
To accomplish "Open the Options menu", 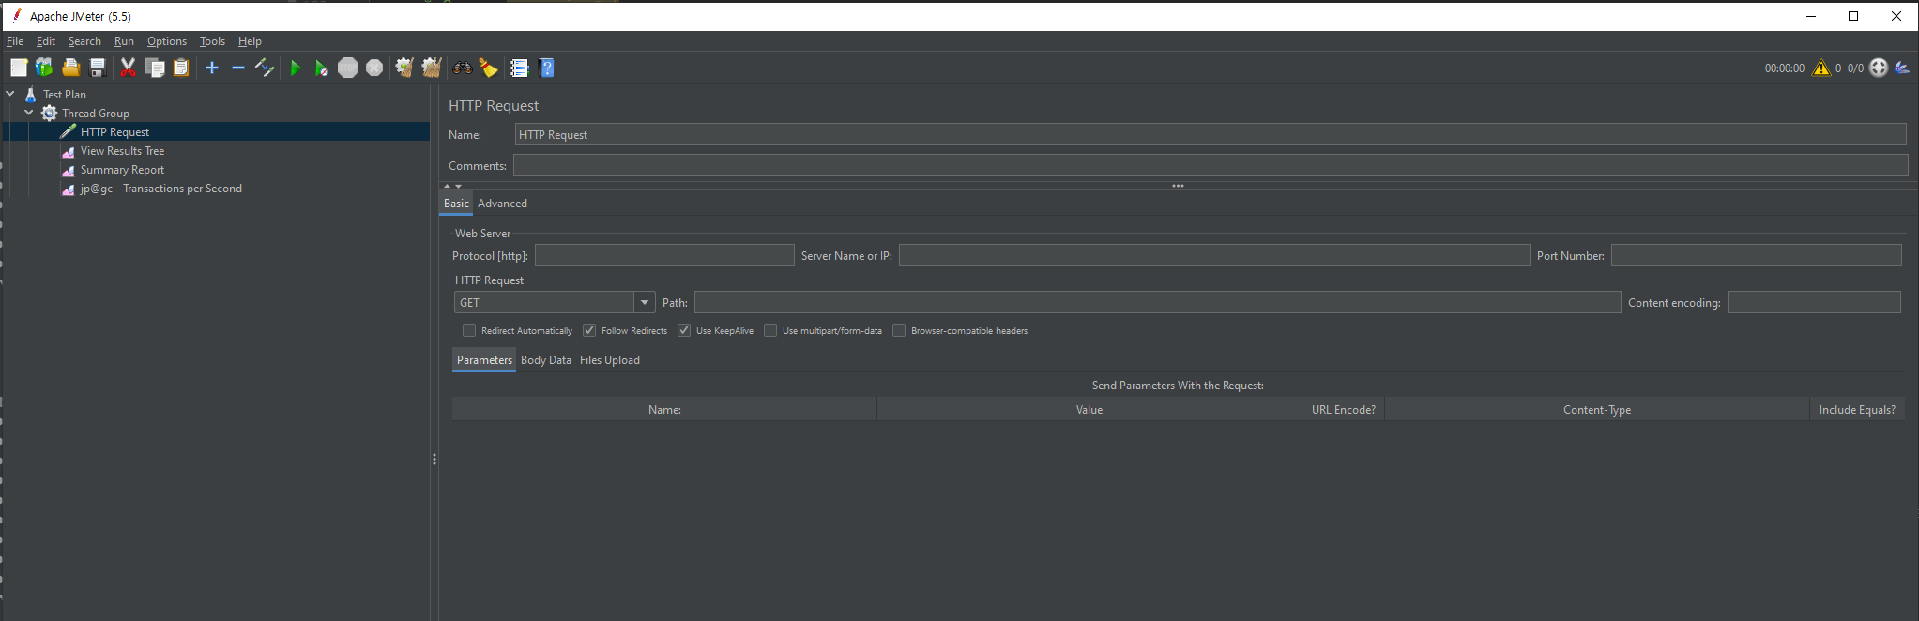I will tap(167, 41).
